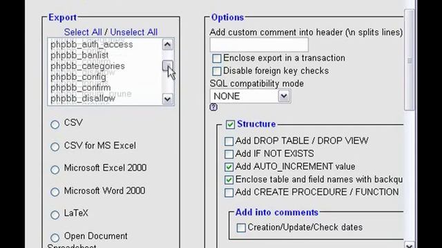Enable Creation/Update/Check dates in comments

click(241, 228)
